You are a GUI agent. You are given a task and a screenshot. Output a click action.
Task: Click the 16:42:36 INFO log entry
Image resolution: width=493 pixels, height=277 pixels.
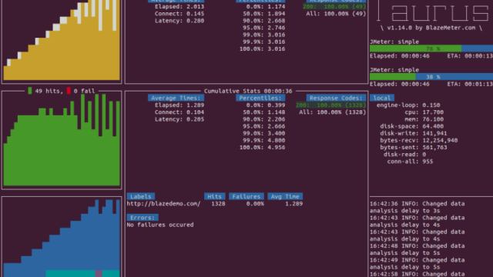(418, 207)
